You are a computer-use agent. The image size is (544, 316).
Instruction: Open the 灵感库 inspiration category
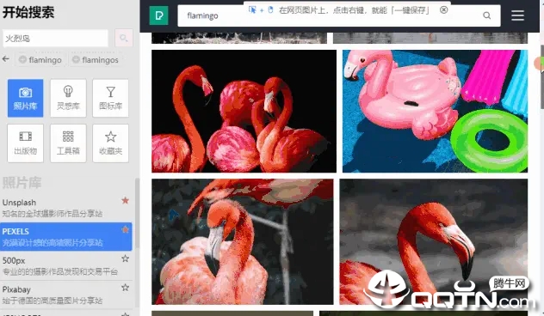pos(68,98)
